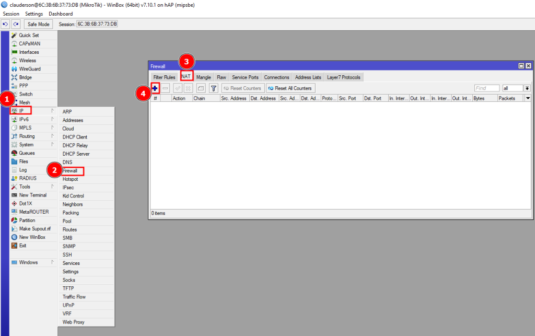The width and height of the screenshot is (535, 336).
Task: Click the Find search field
Action: tap(486, 88)
